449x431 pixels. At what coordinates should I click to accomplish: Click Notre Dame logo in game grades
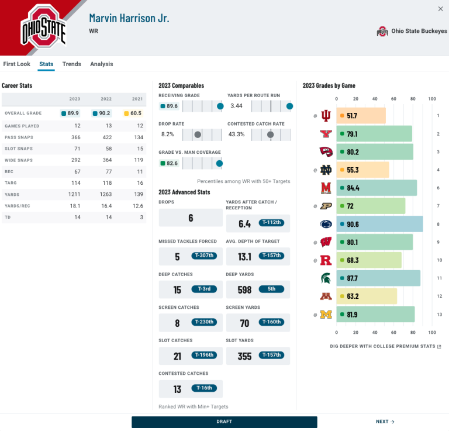(326, 170)
